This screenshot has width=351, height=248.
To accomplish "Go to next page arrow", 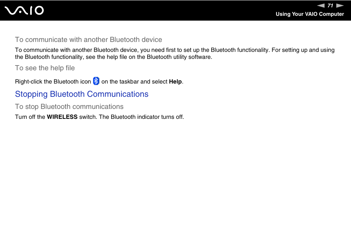I will tap(340, 6).
